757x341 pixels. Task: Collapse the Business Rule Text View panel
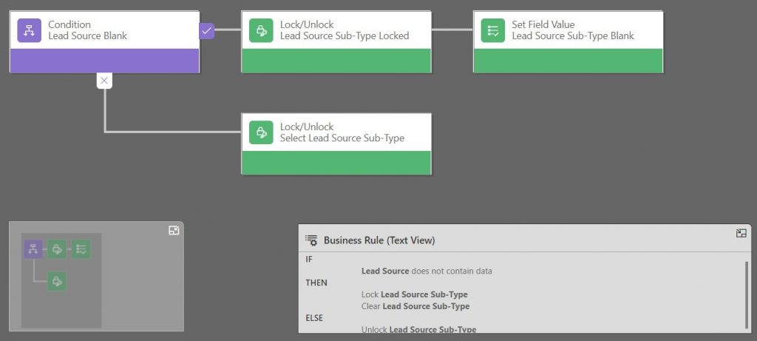click(741, 234)
